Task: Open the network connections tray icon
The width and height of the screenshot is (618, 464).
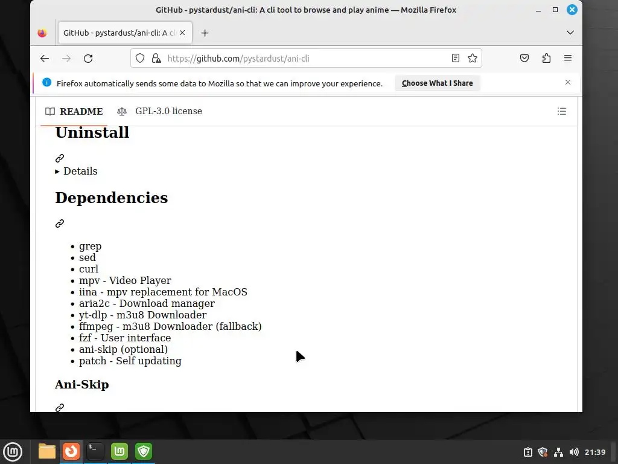Action: click(558, 452)
